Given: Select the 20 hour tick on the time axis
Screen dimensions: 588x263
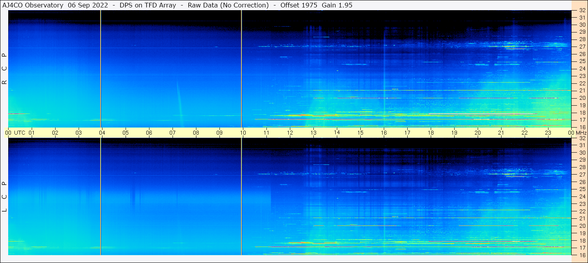Looking at the screenshot, I should (478, 133).
